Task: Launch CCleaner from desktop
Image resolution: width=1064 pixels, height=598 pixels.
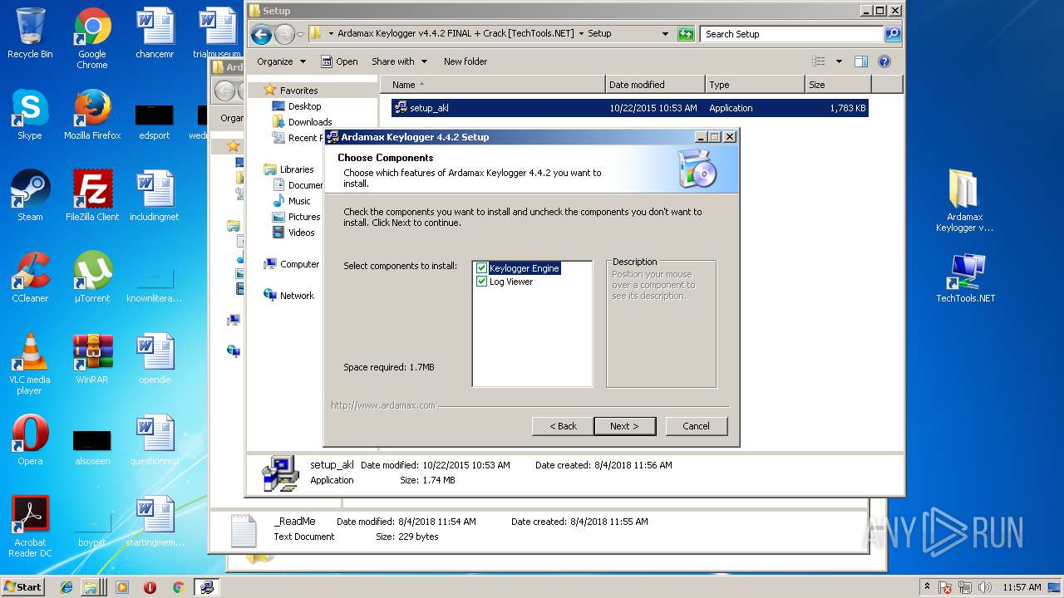Action: point(30,277)
